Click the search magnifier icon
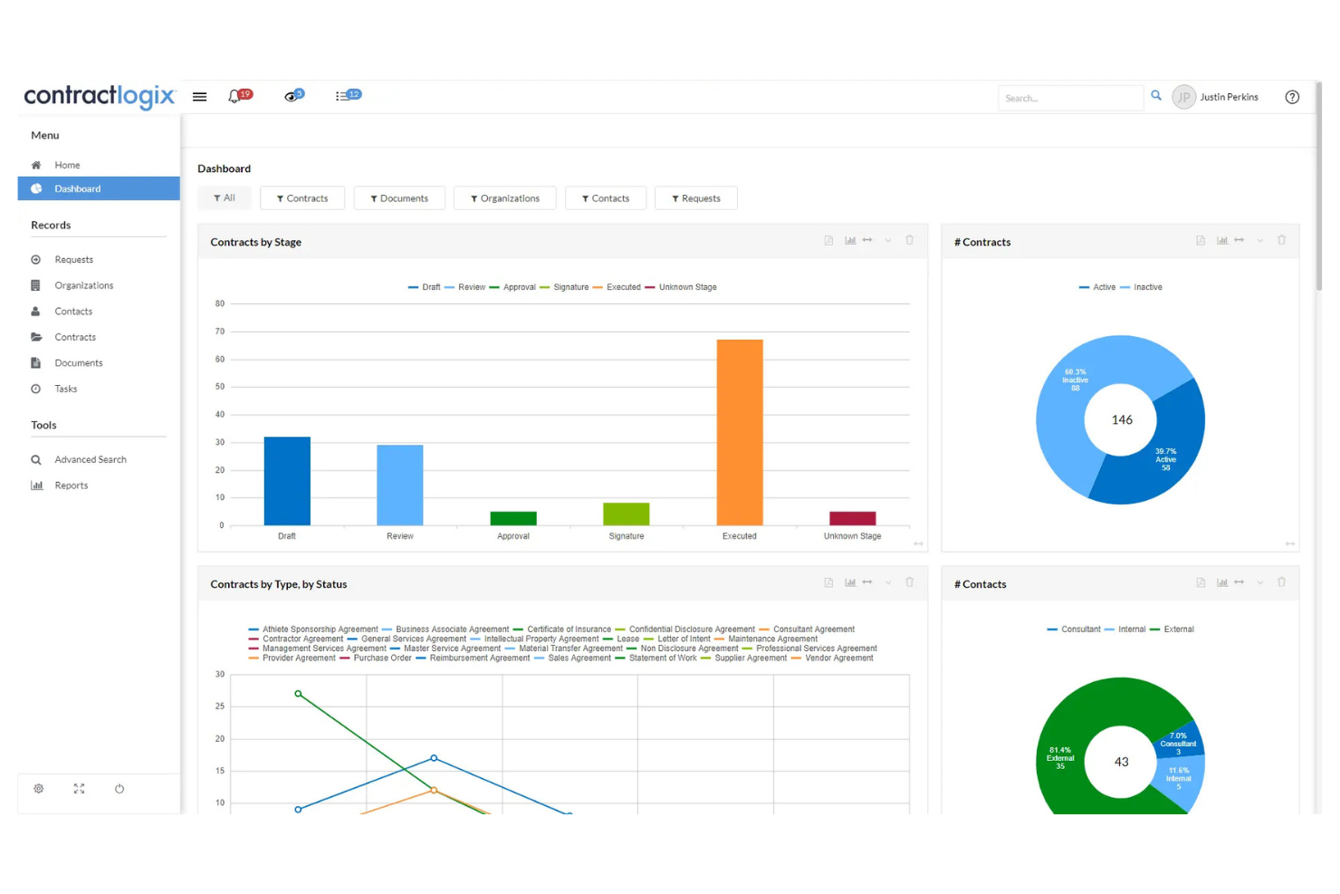Image resolution: width=1340 pixels, height=894 pixels. [1156, 95]
